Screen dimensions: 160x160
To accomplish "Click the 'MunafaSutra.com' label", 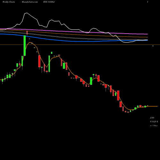I will click(x=30, y=2).
